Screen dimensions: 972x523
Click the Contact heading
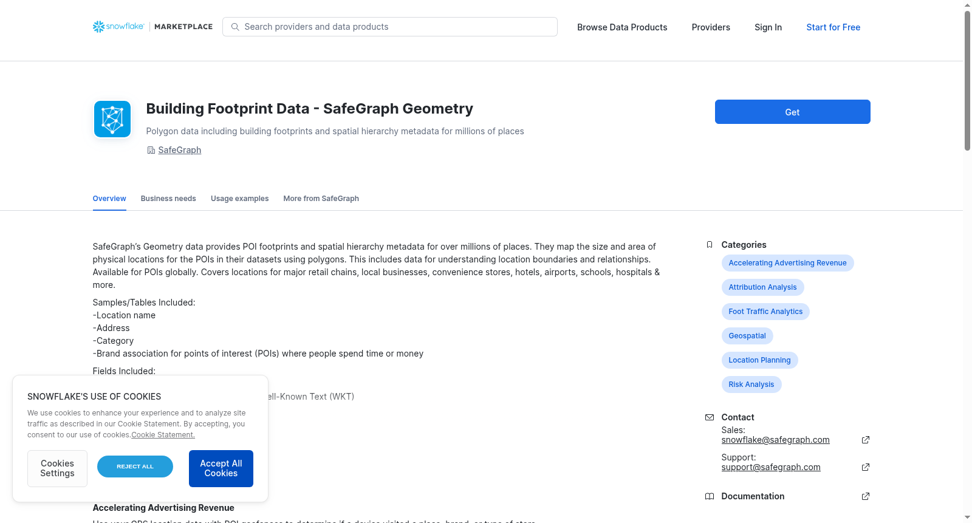tap(738, 417)
